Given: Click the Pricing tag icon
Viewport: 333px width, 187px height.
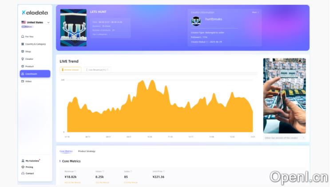Looking at the screenshot, I should click(23, 167).
